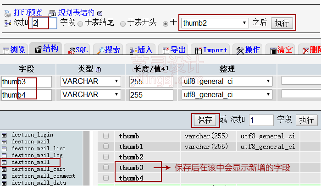Screen dimensions: 321x186
Task: Click the 规划表结构 link
Action: 76,13
